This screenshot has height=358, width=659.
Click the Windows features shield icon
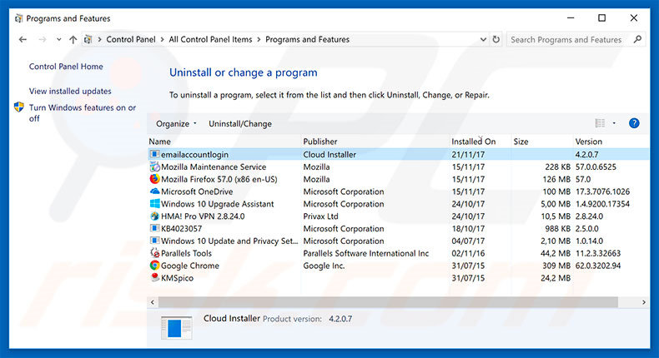[x=19, y=107]
